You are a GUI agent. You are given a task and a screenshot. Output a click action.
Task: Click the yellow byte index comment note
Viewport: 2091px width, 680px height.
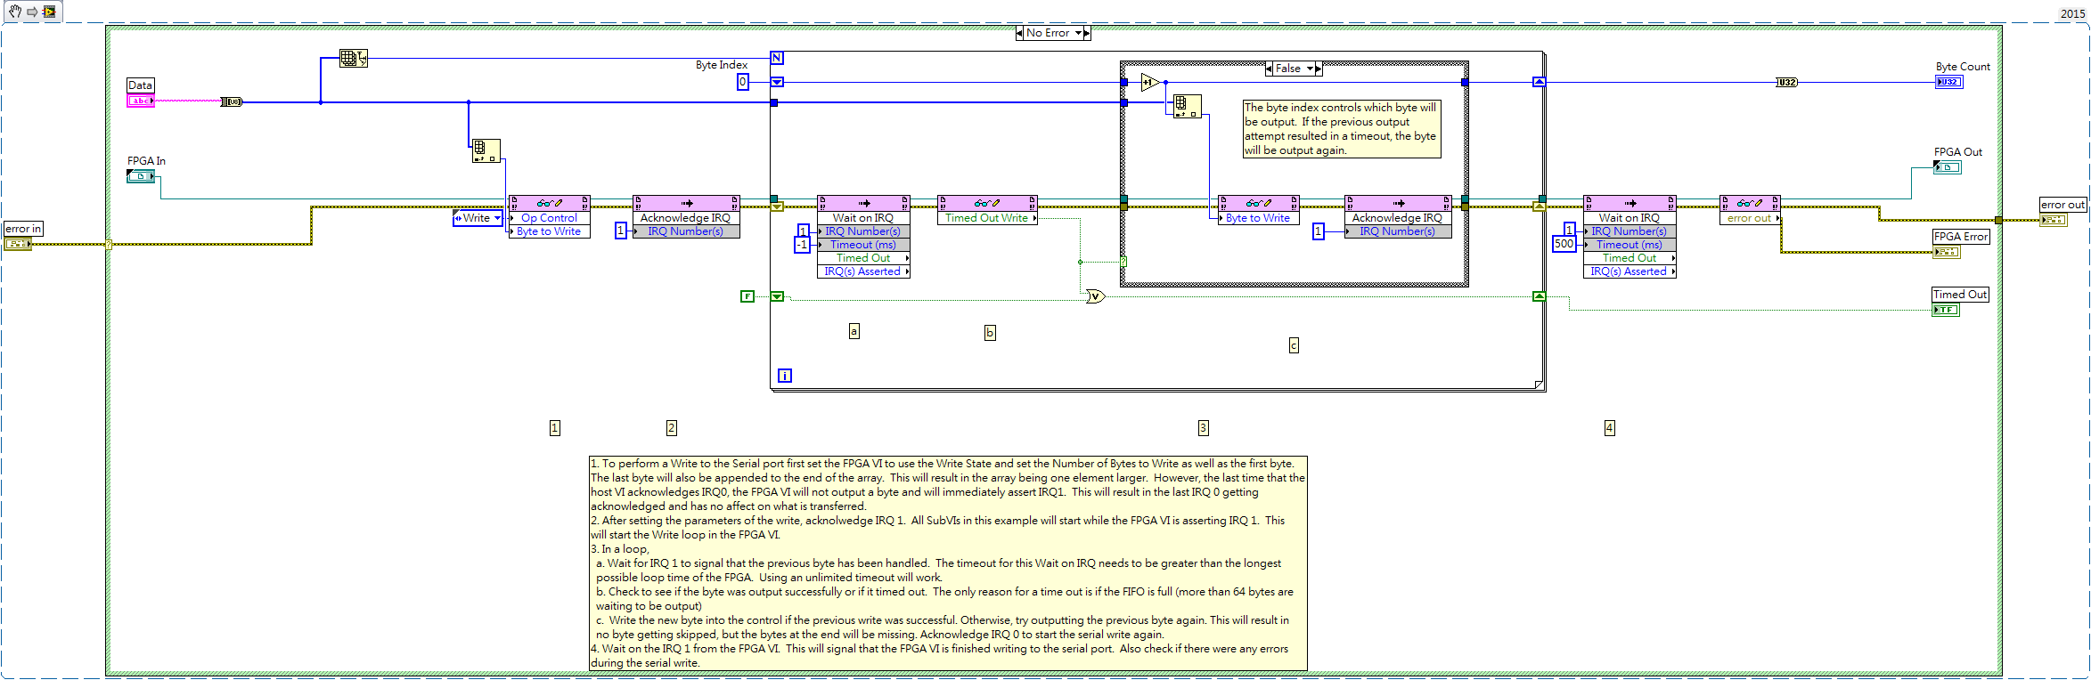[x=1342, y=129]
